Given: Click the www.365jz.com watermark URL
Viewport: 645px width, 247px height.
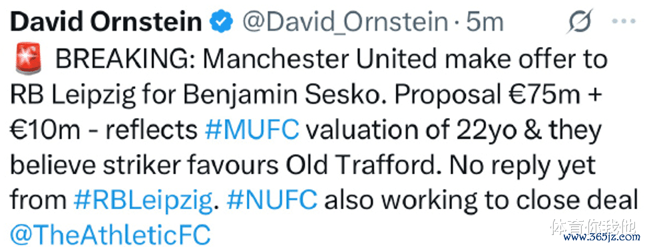Looking at the screenshot, I should pyautogui.click(x=602, y=238).
